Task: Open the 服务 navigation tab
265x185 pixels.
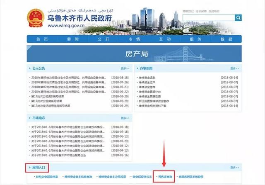Action: click(x=195, y=39)
